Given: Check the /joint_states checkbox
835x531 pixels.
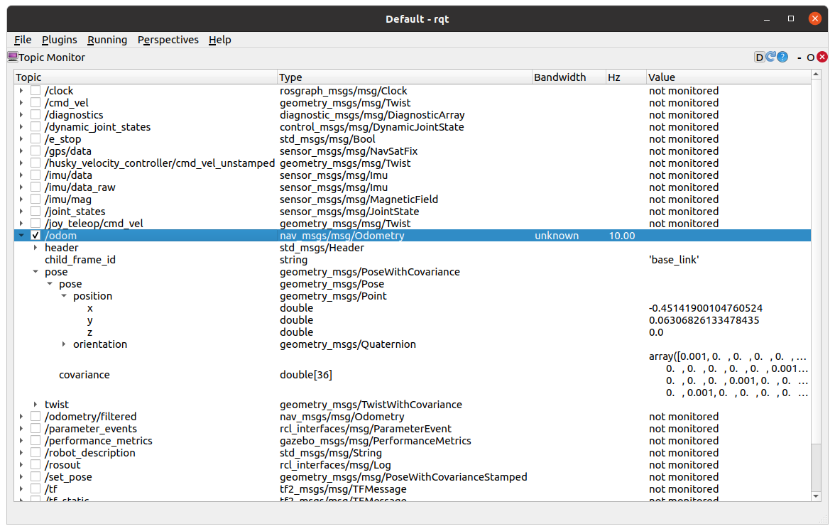Looking at the screenshot, I should (36, 212).
